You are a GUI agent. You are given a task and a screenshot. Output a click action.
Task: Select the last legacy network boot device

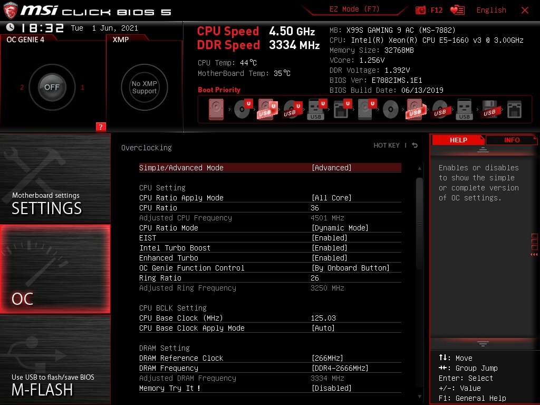(x=515, y=110)
